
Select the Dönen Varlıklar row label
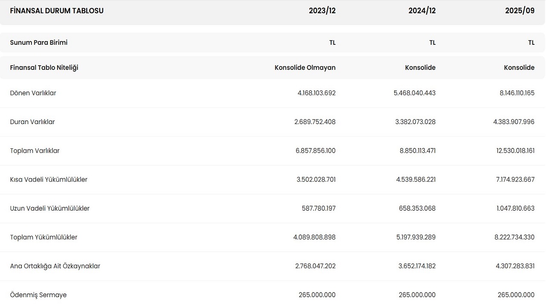[x=33, y=93]
